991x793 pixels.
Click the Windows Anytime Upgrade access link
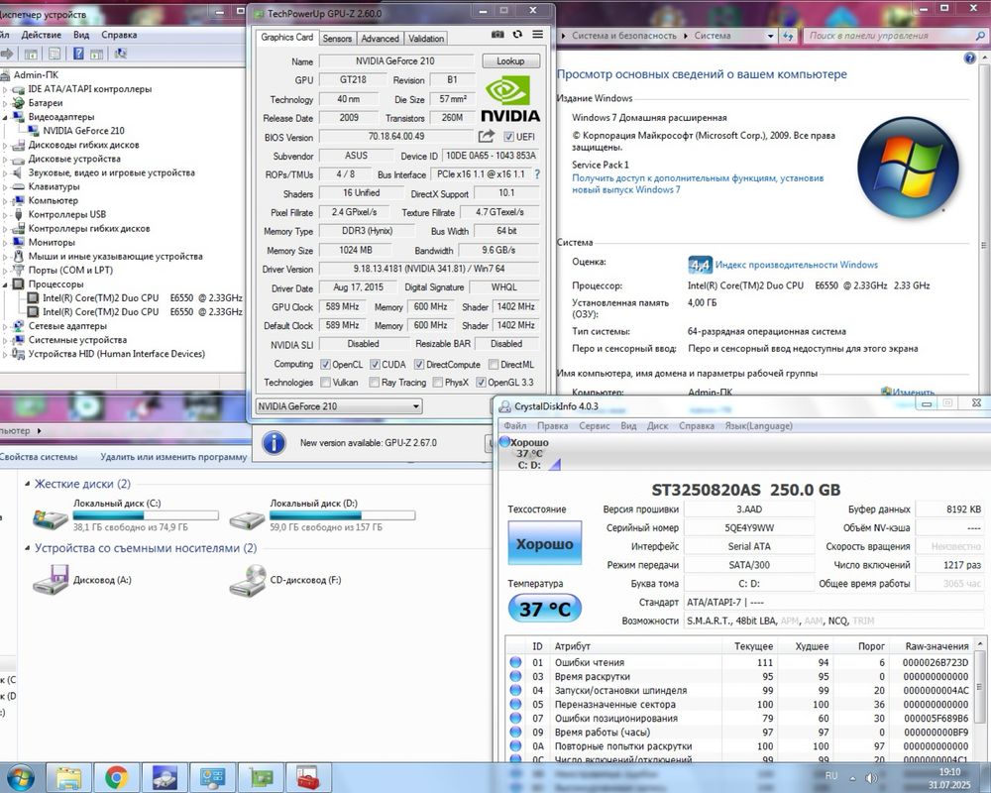tap(698, 184)
